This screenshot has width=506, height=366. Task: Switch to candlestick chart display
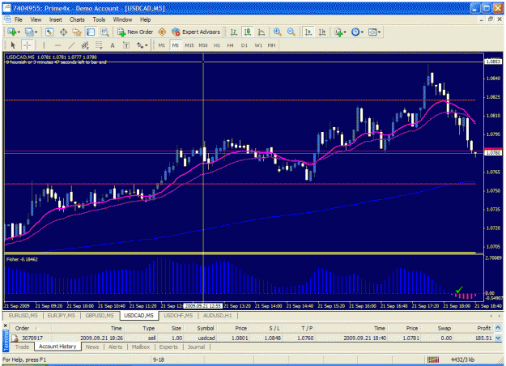[x=248, y=32]
